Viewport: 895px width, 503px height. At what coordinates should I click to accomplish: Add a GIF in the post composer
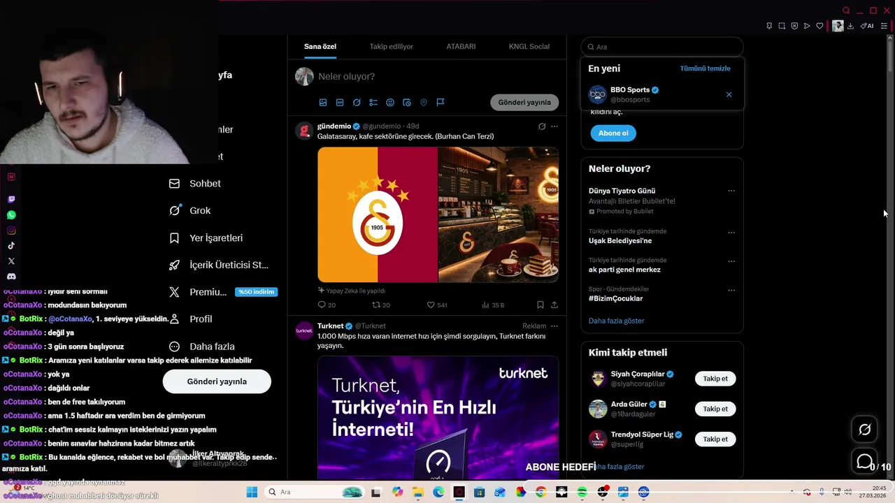pos(340,102)
